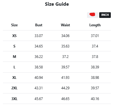The image size is (115, 112).
Task: Click the M waist value 37.2
Action: click(65, 57)
